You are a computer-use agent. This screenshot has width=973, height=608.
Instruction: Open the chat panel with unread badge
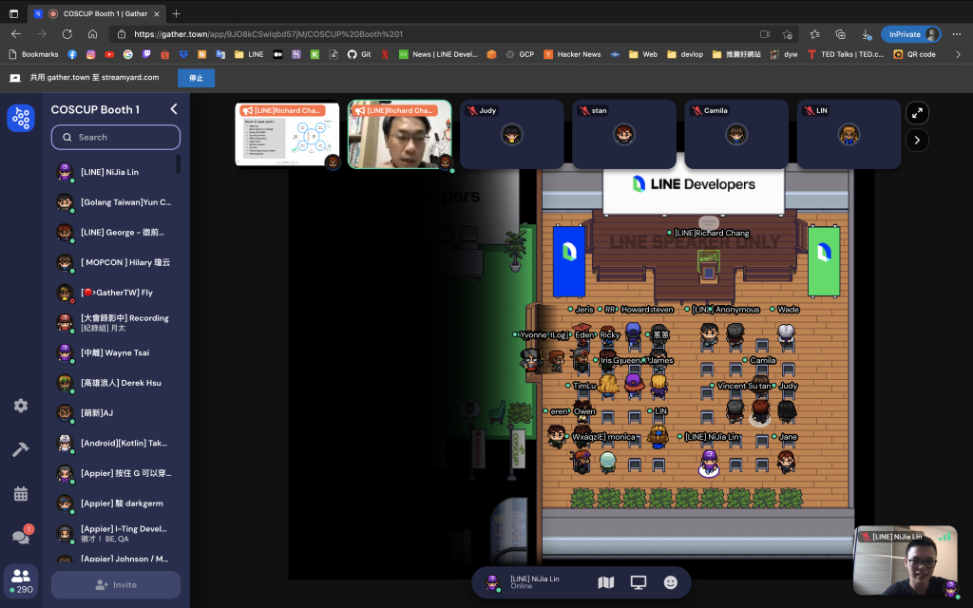(x=21, y=536)
